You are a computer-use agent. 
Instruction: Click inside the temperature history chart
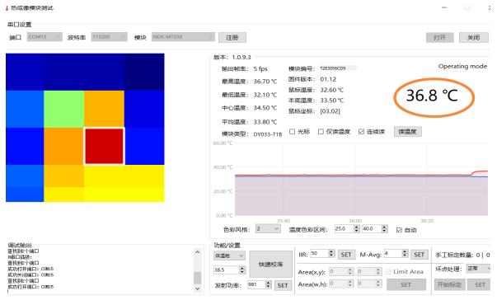point(361,180)
